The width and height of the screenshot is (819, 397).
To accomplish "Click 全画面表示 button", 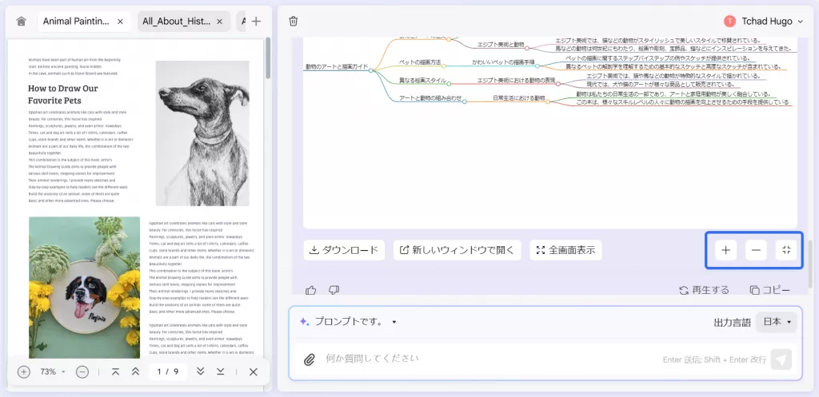I will [x=565, y=250].
